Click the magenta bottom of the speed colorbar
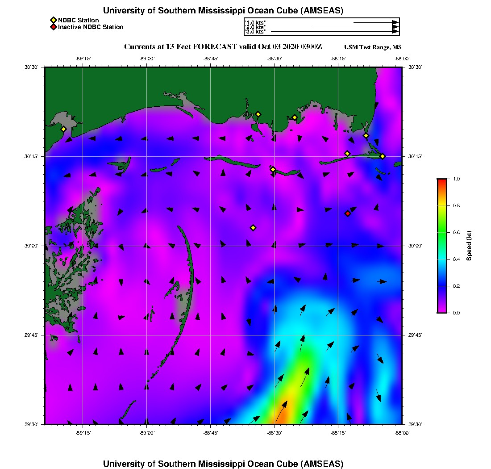 [441, 310]
